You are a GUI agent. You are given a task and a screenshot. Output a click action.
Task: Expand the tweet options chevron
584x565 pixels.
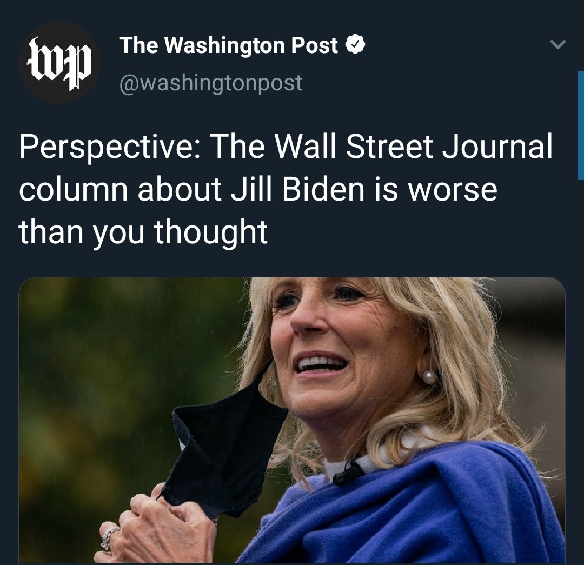point(558,45)
